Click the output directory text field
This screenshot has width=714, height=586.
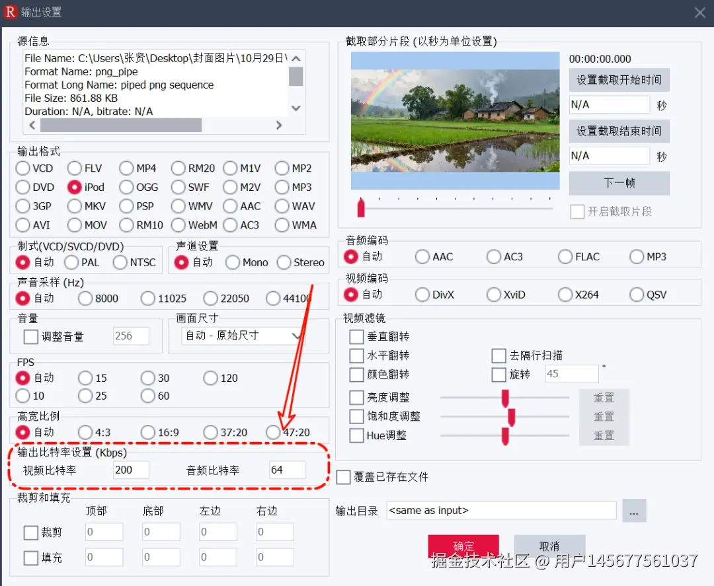click(x=501, y=511)
